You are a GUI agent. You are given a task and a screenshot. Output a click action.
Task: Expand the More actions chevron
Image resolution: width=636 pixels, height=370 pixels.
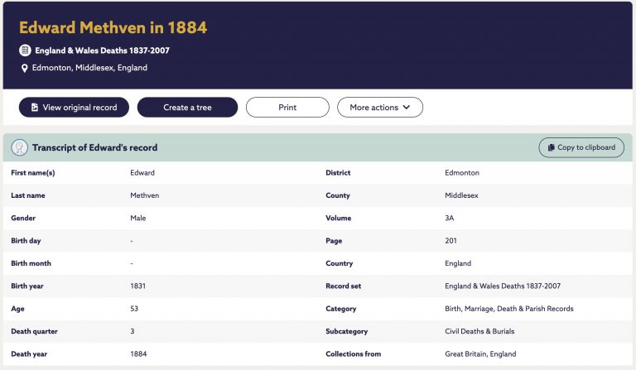click(x=407, y=108)
